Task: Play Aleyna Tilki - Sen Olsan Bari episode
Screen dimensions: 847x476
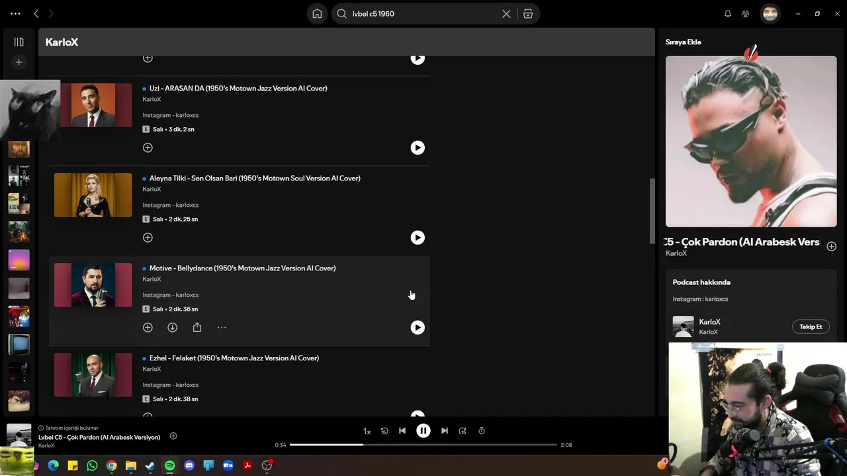Action: pyautogui.click(x=418, y=237)
